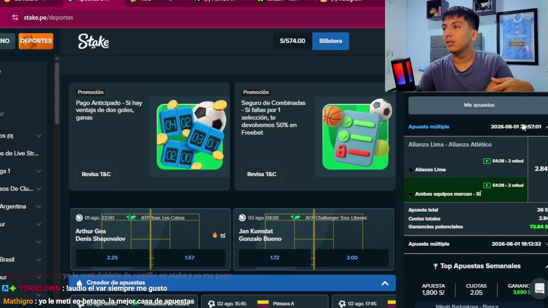
Task: Expand the sidebar chevron next to 'De Clu...'
Action: 39,189
